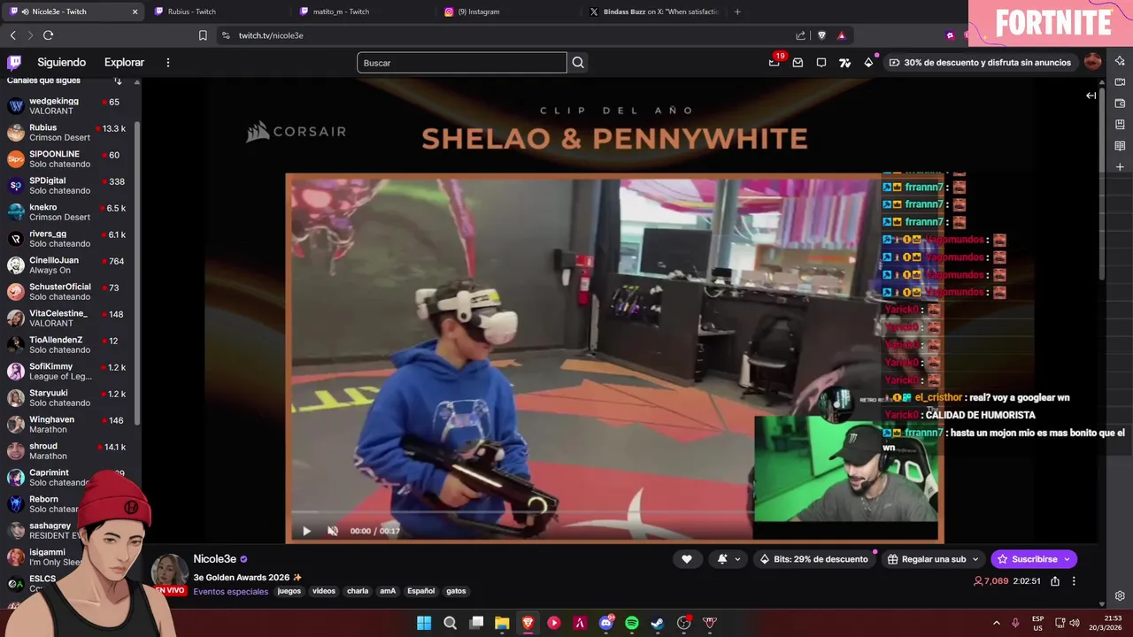This screenshot has width=1133, height=637.
Task: Open the Twitch home logo
Action: [x=14, y=63]
